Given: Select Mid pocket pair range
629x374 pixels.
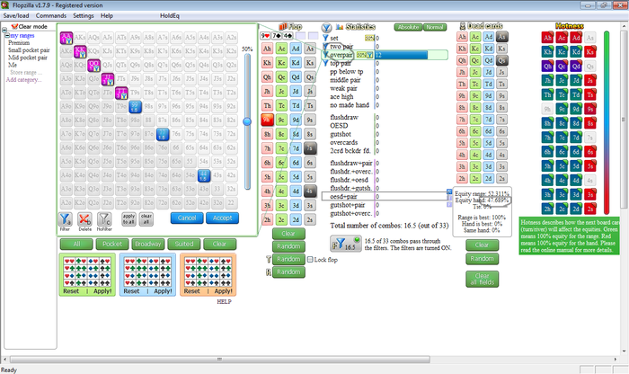Looking at the screenshot, I should (x=28, y=58).
